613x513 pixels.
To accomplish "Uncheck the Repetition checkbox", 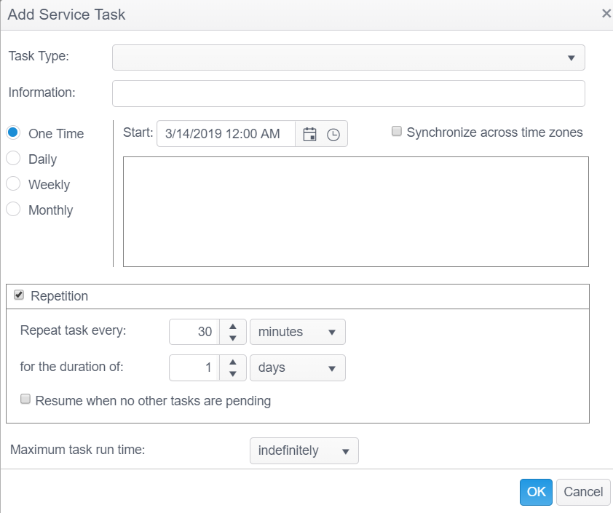I will pos(19,295).
